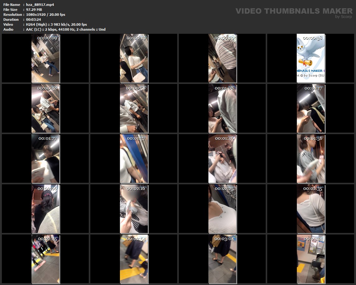Viewport: 356px width, 285px height.
Task: Click the thumbnail timestamped 00:02:25
Action: point(223,209)
